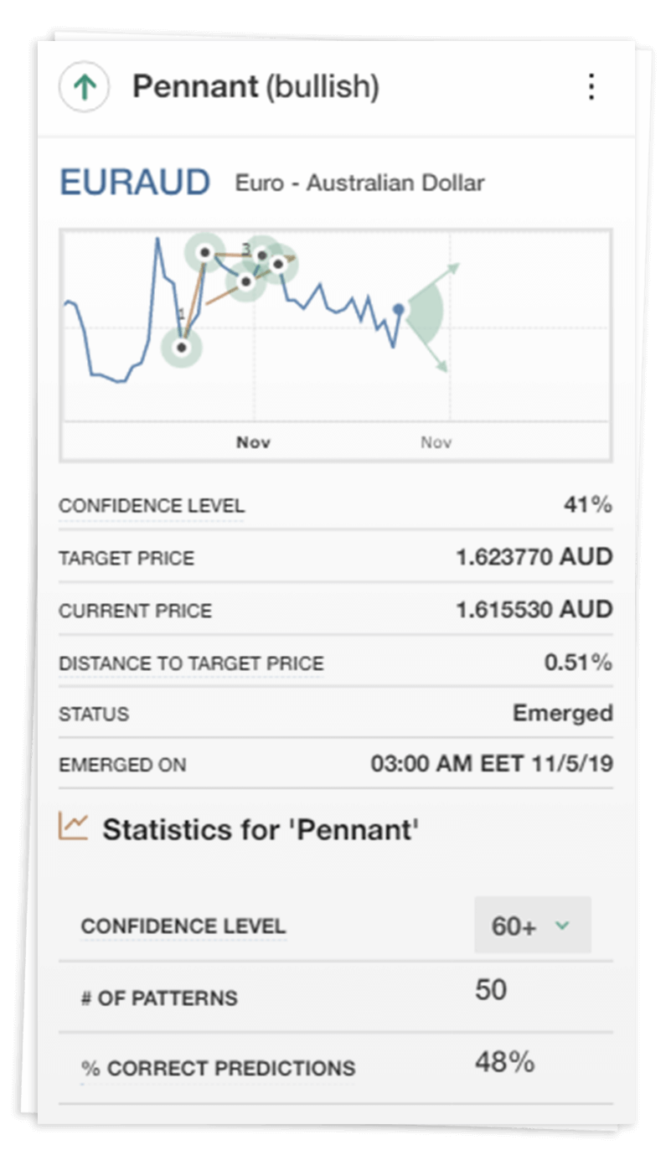Click the blue current price dot
The width and height of the screenshot is (671, 1161).
[x=399, y=310]
